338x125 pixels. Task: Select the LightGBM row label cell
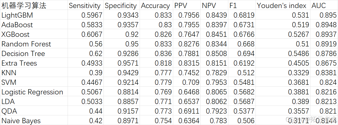(34, 15)
